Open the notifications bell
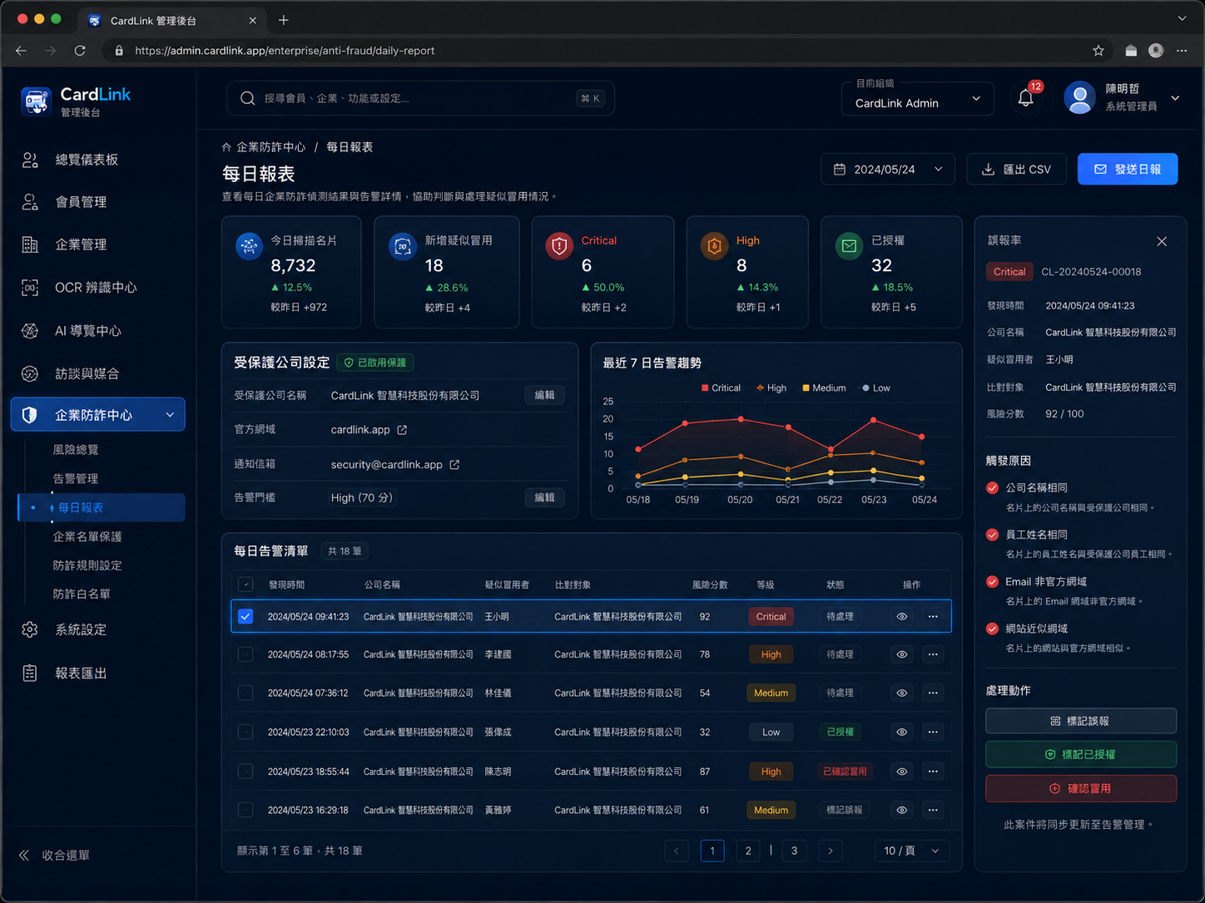 [x=1026, y=98]
